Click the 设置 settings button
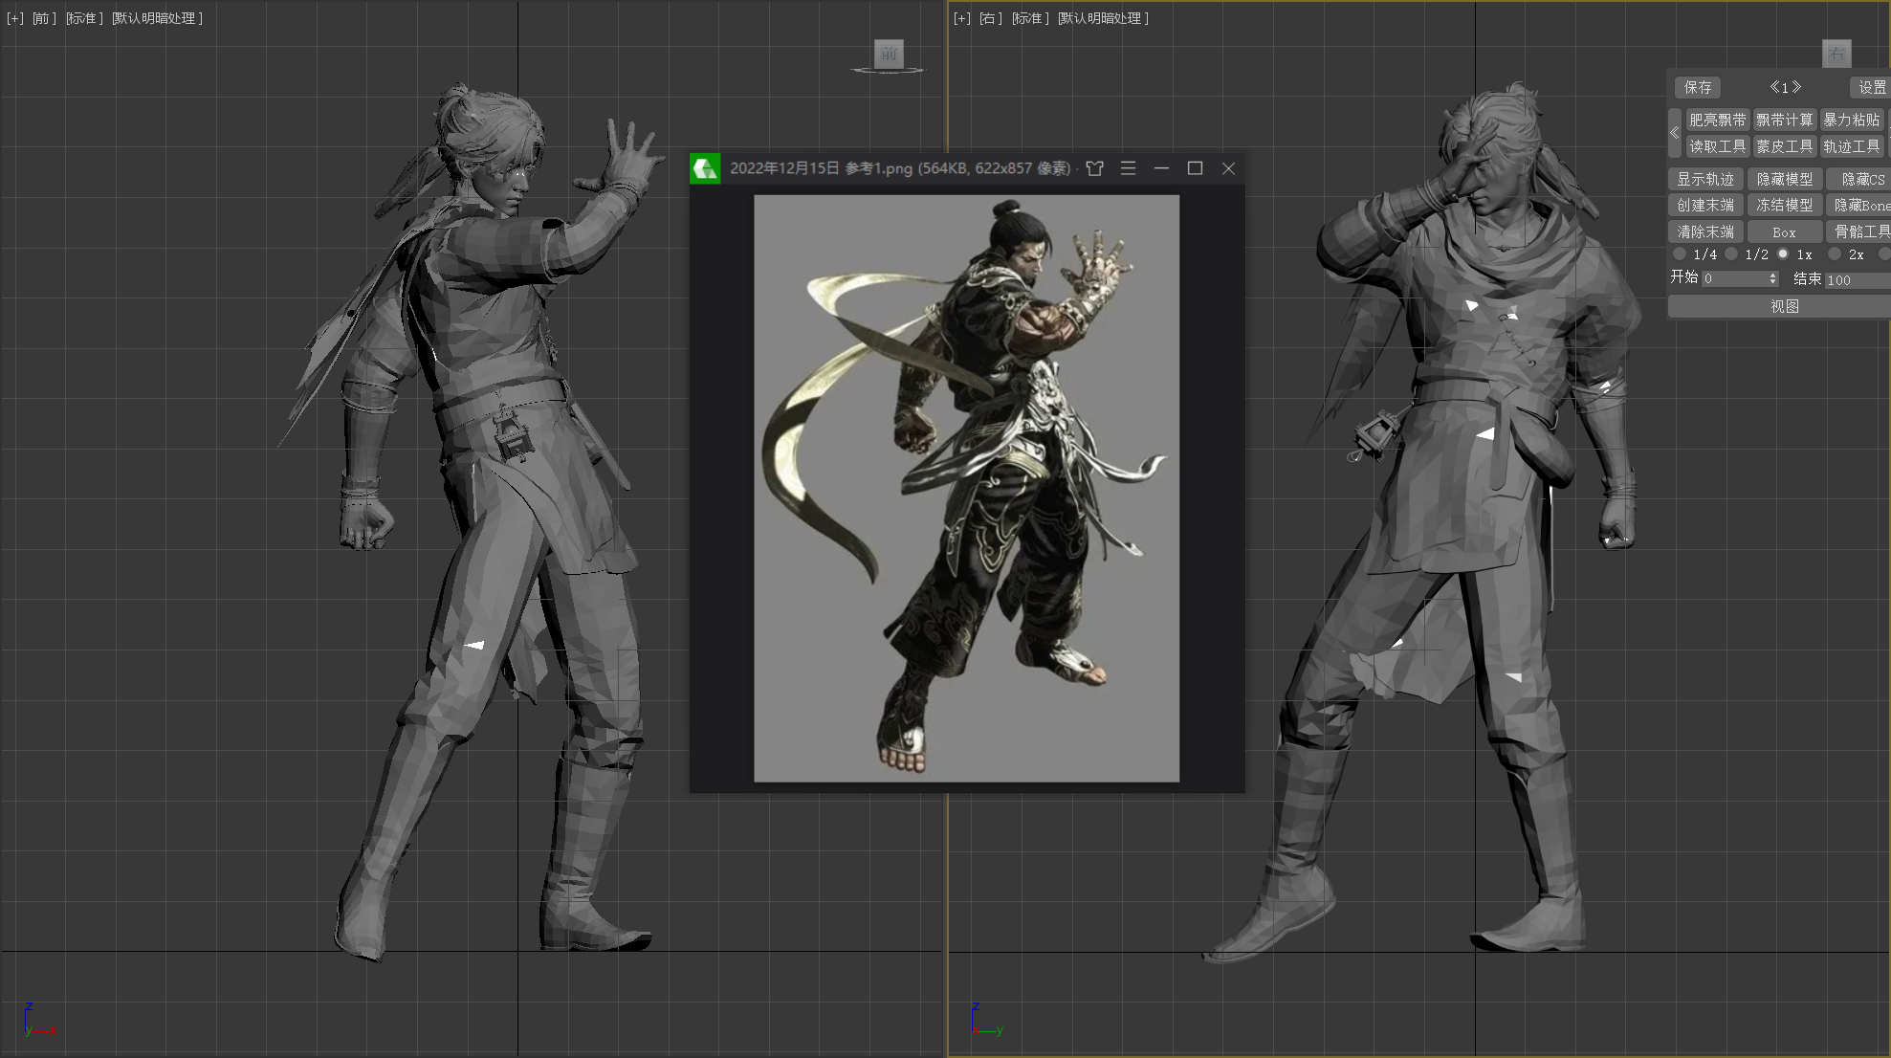The image size is (1891, 1058). 1871,87
